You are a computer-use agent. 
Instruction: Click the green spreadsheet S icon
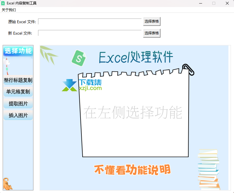pyautogui.click(x=79, y=58)
